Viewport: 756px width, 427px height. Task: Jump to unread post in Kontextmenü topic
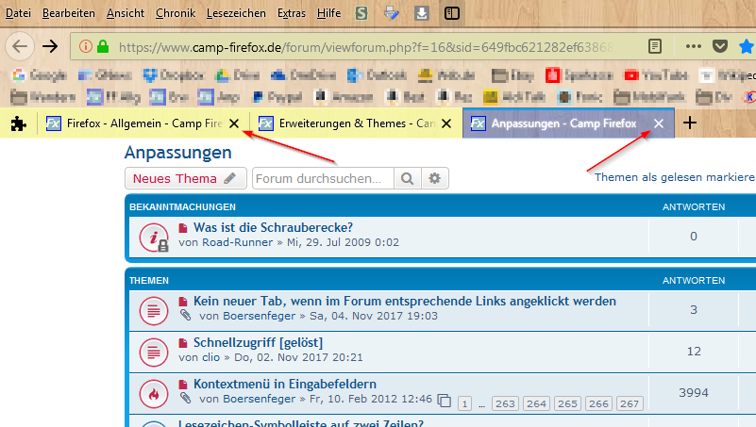coord(183,385)
